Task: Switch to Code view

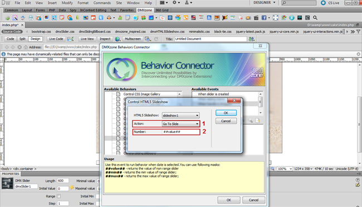Action: (x=10, y=39)
